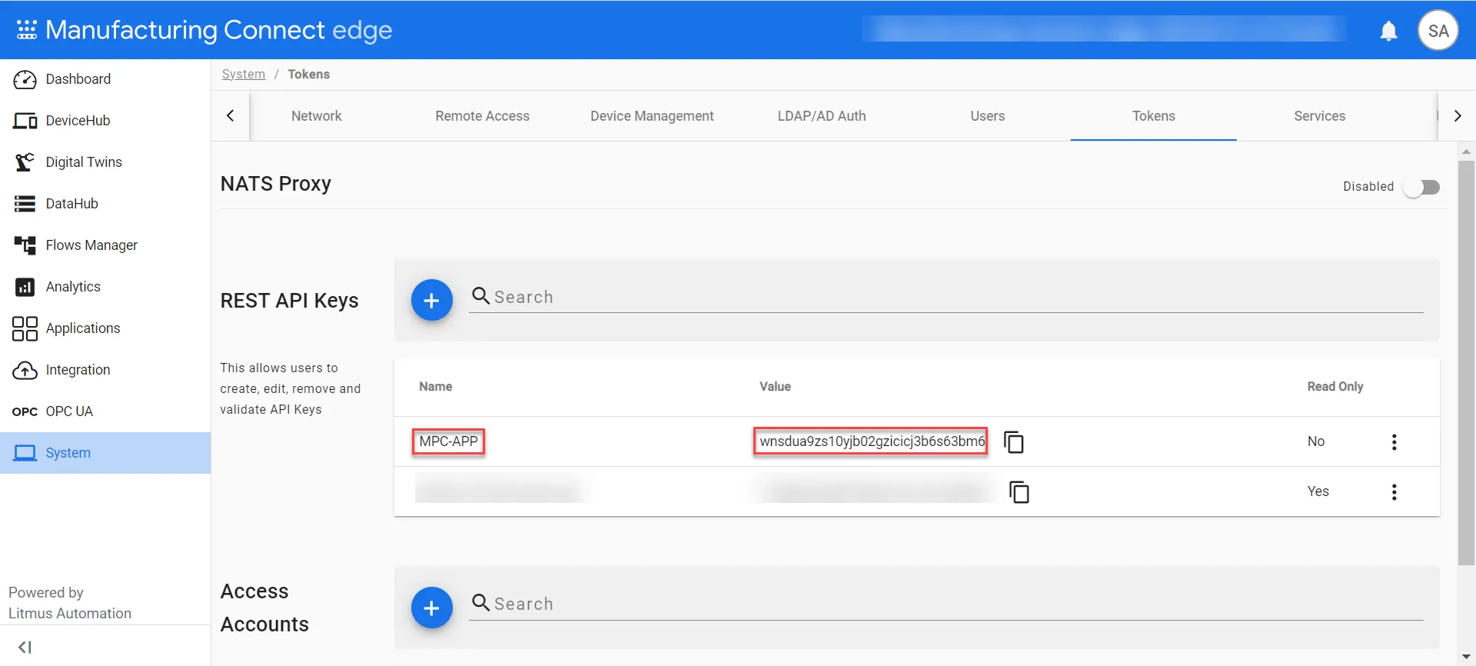Viewport: 1476px width, 666px height.
Task: Switch to the Network tab
Action: [x=317, y=116]
